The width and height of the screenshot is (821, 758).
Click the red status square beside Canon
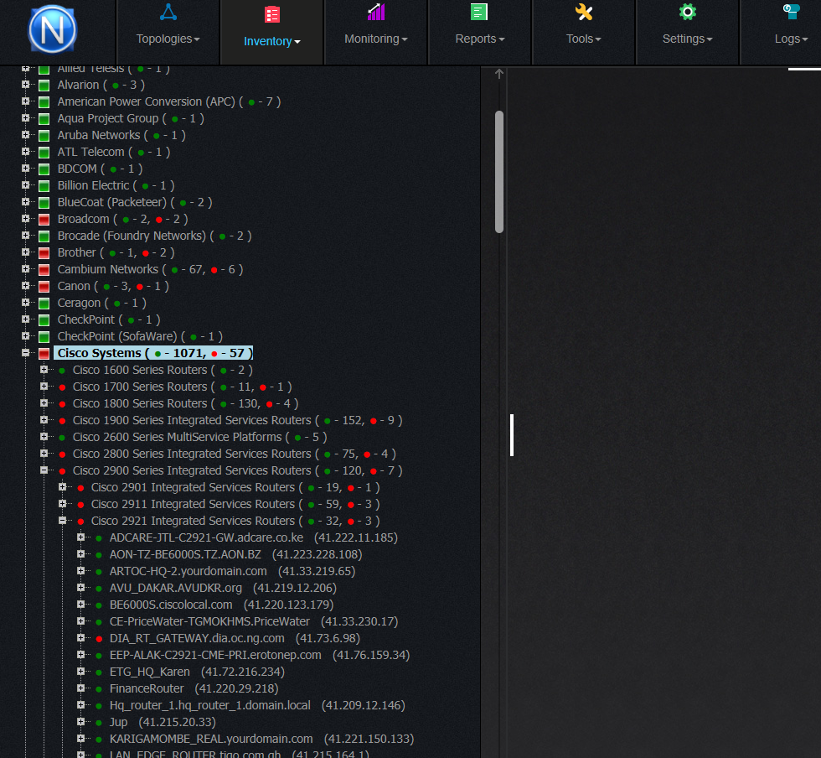point(44,286)
